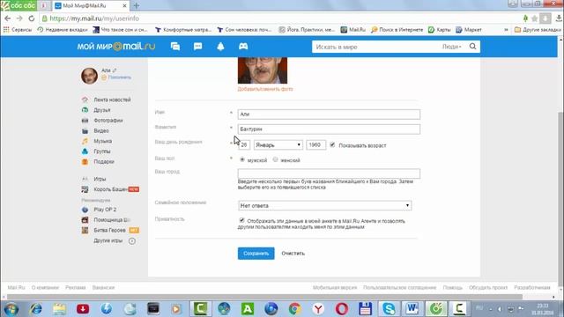Open Opera from the taskbar
This screenshot has width=564, height=317.
tap(341, 309)
